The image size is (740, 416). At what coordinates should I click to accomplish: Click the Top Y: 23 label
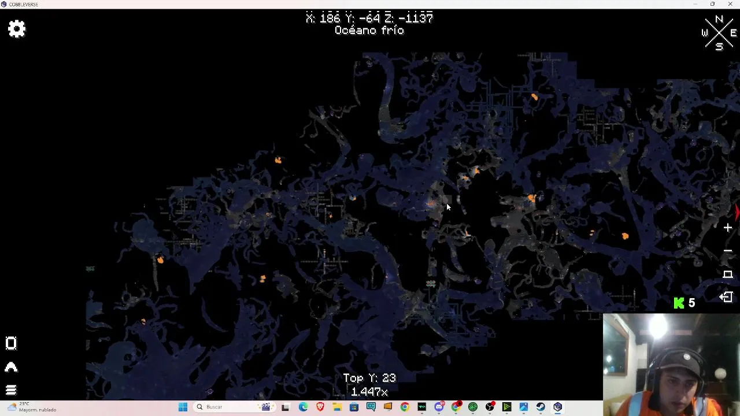tap(369, 378)
